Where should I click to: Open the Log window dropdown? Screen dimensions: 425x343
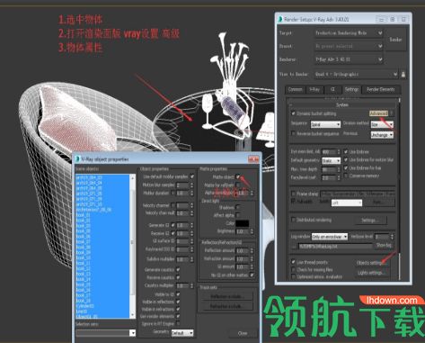pos(330,237)
